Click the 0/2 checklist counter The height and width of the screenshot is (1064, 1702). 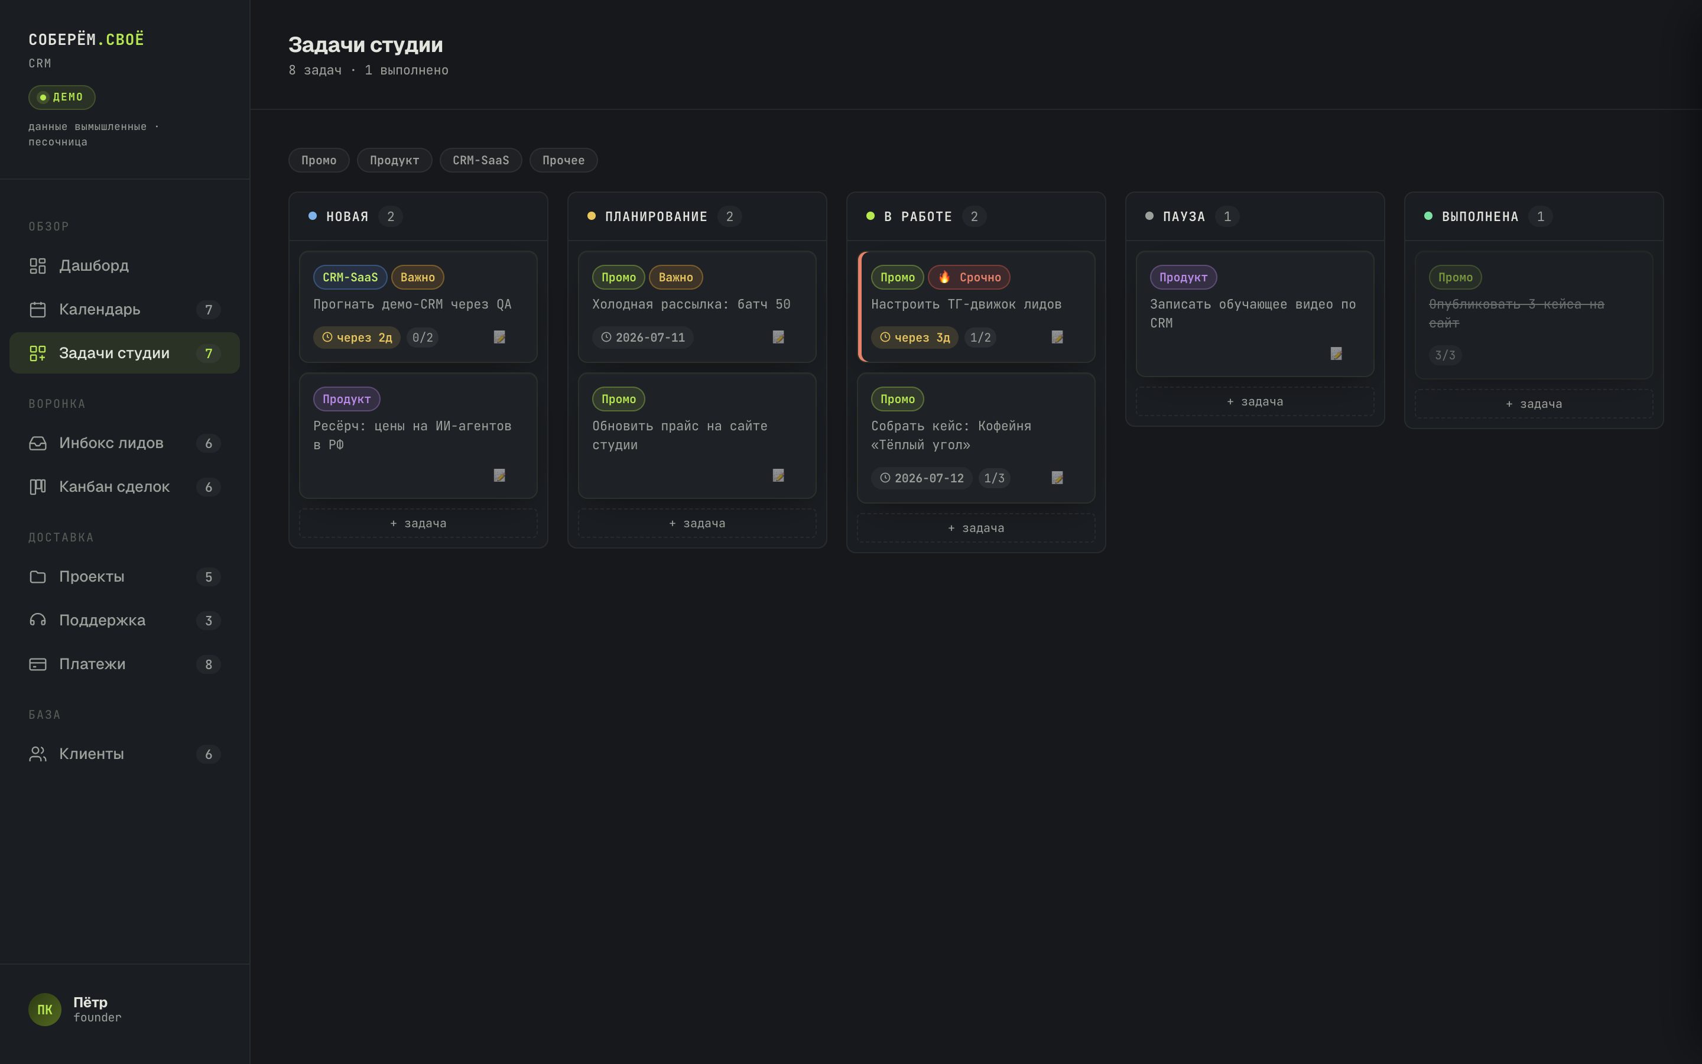423,338
